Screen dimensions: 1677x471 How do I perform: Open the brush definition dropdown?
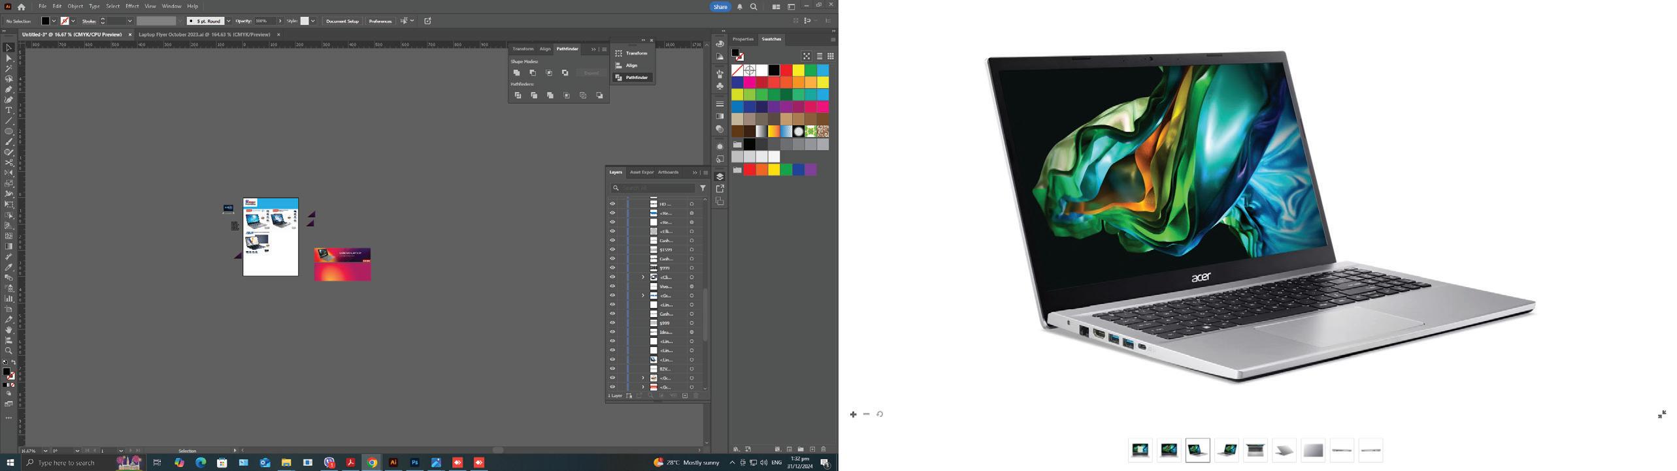tap(228, 21)
